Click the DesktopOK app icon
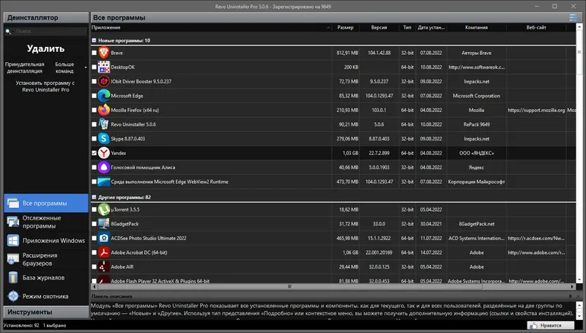Viewport: 586px width, 333px height. 103,67
